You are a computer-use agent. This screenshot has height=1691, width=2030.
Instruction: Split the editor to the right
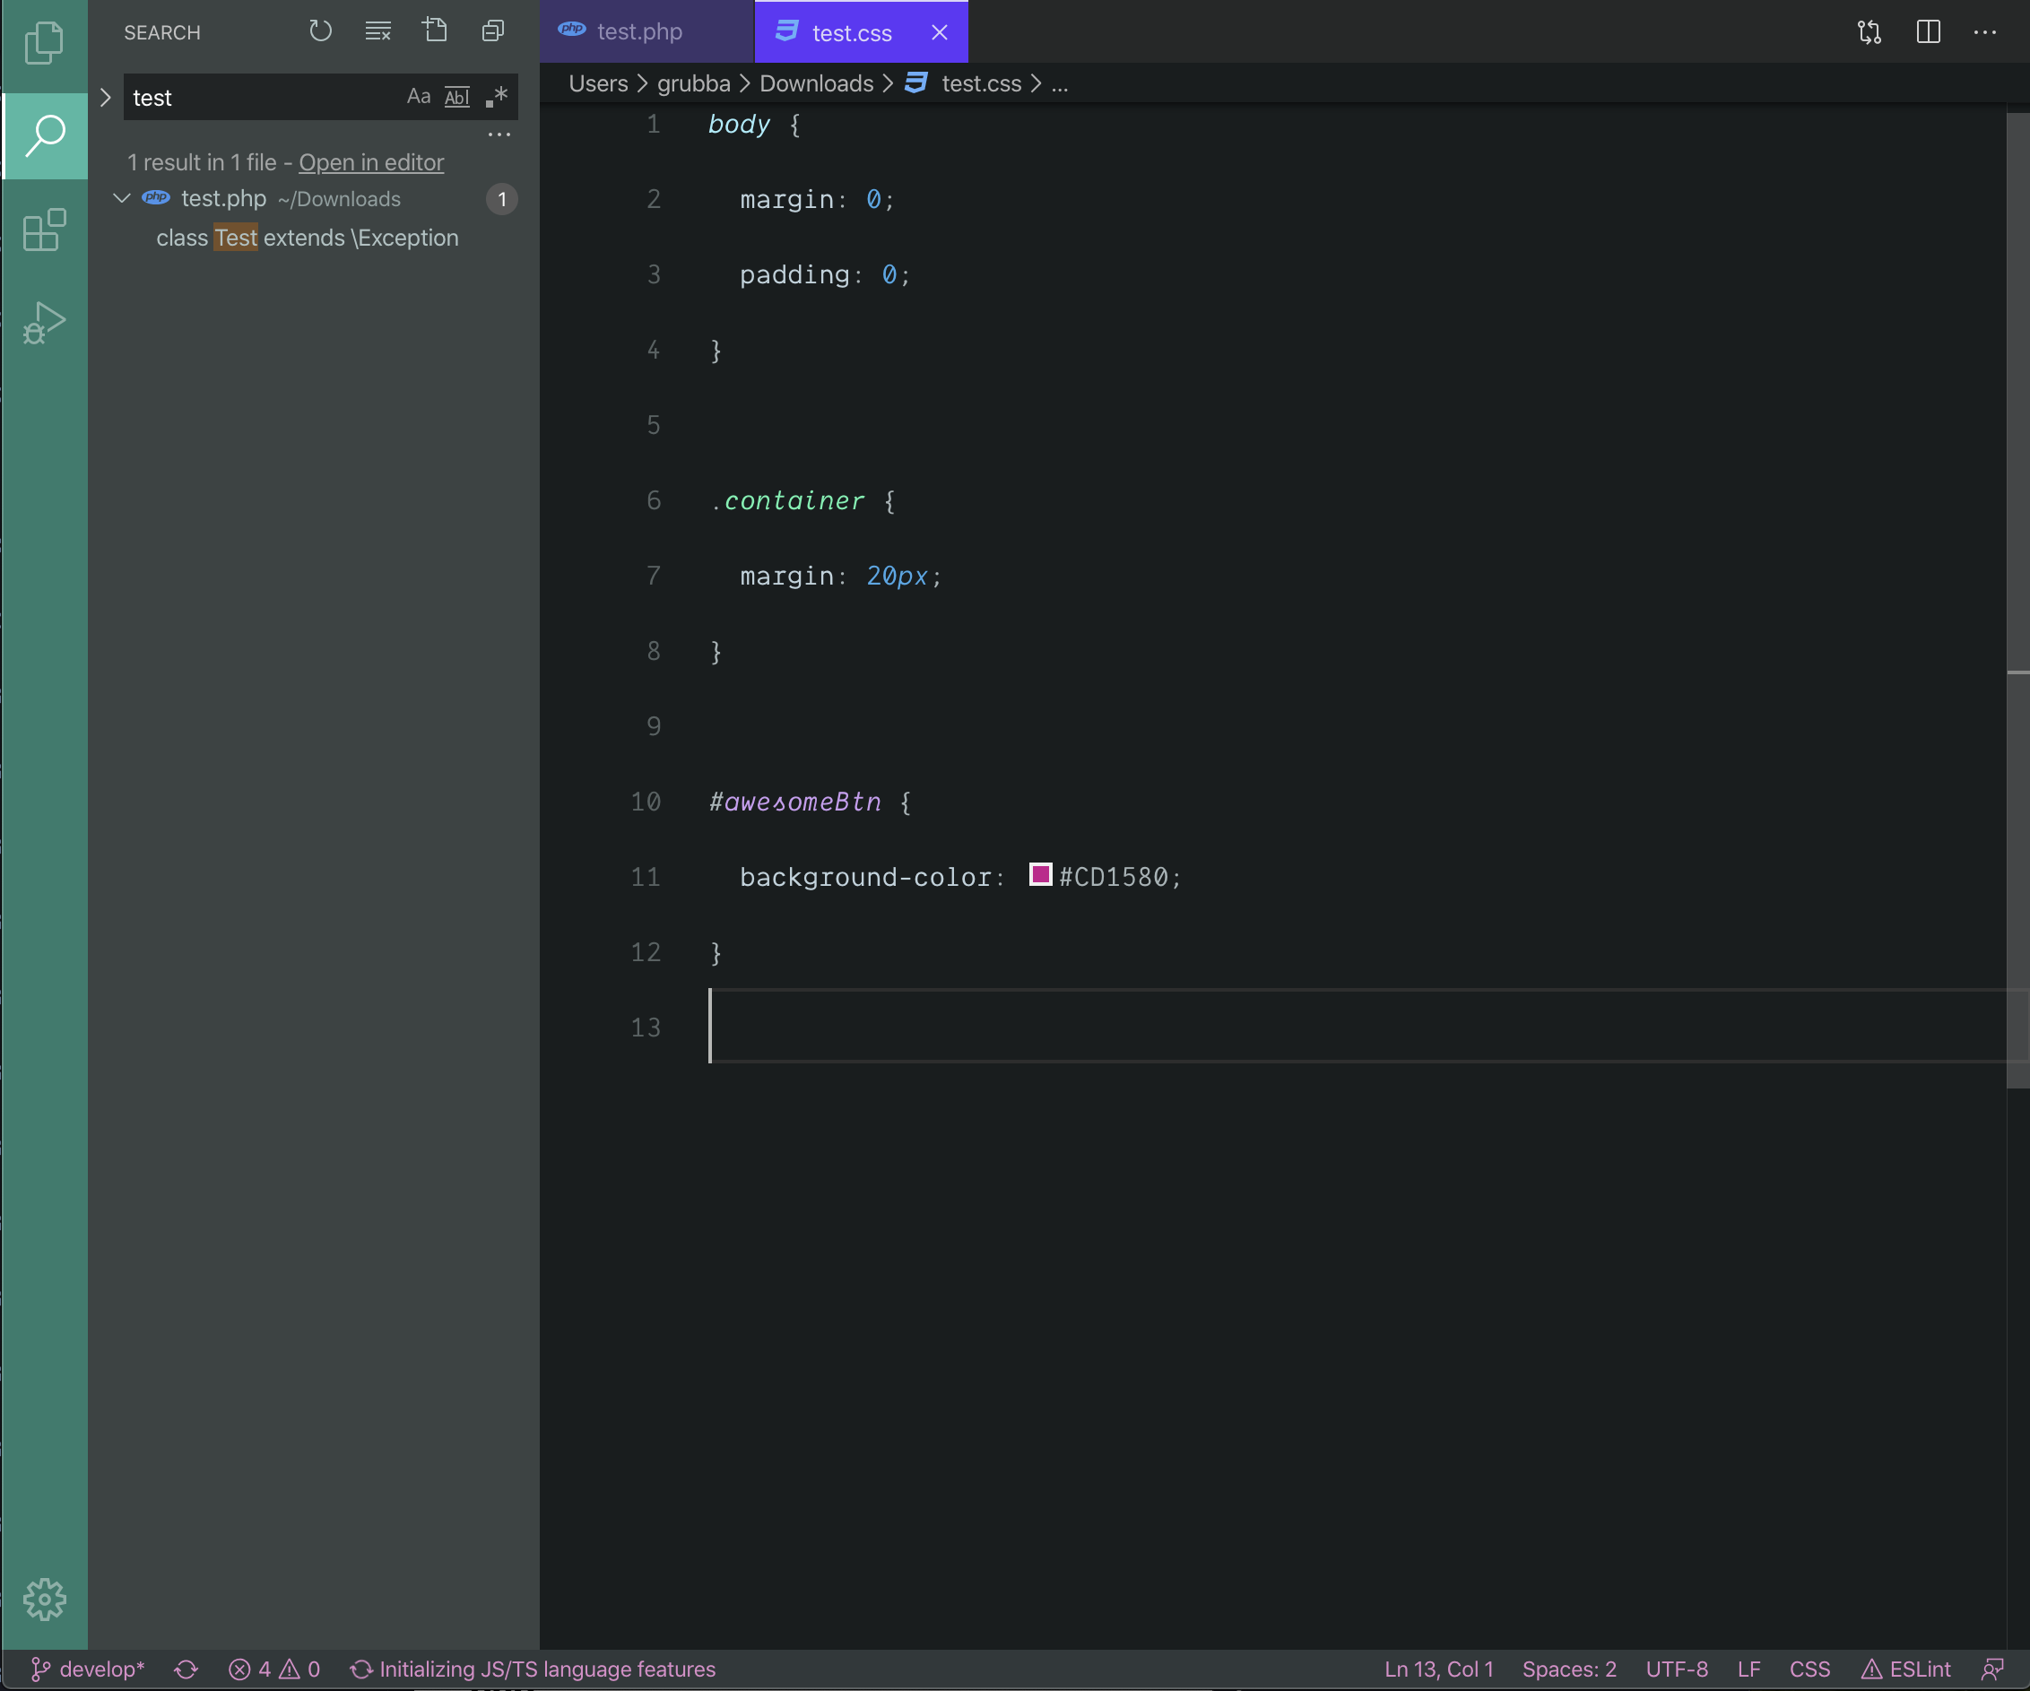1928,32
